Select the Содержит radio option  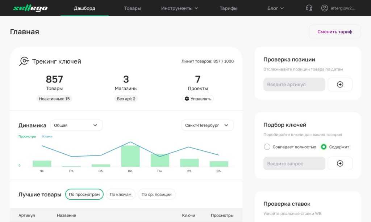tap(324, 147)
